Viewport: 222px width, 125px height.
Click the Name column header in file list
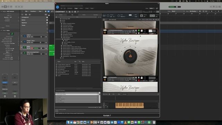click(59, 62)
